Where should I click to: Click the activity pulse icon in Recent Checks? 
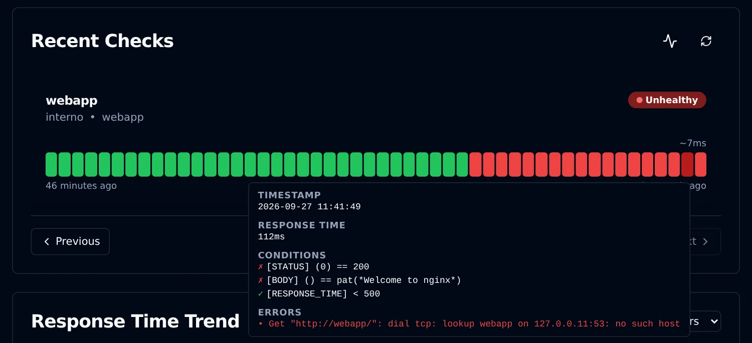[x=670, y=41]
